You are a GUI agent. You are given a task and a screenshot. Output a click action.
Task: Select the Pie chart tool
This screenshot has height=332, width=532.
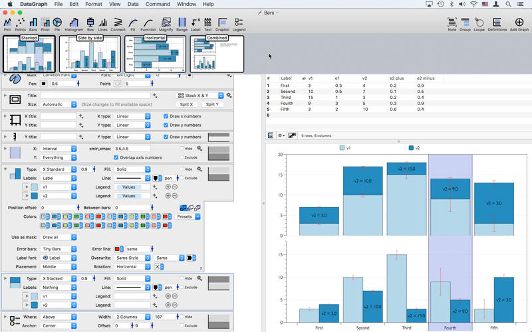click(x=57, y=25)
